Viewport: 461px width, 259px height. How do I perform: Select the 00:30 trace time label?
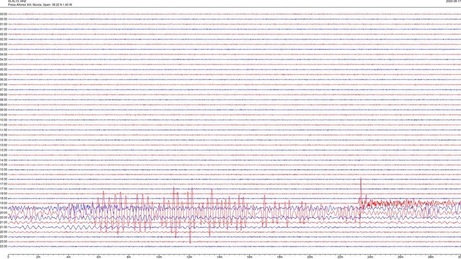pyautogui.click(x=3, y=19)
